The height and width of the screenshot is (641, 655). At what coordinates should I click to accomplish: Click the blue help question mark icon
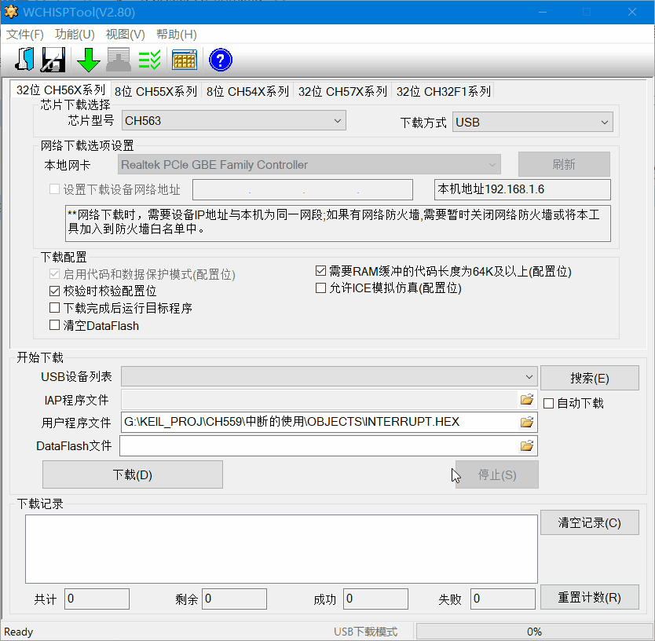coord(221,60)
